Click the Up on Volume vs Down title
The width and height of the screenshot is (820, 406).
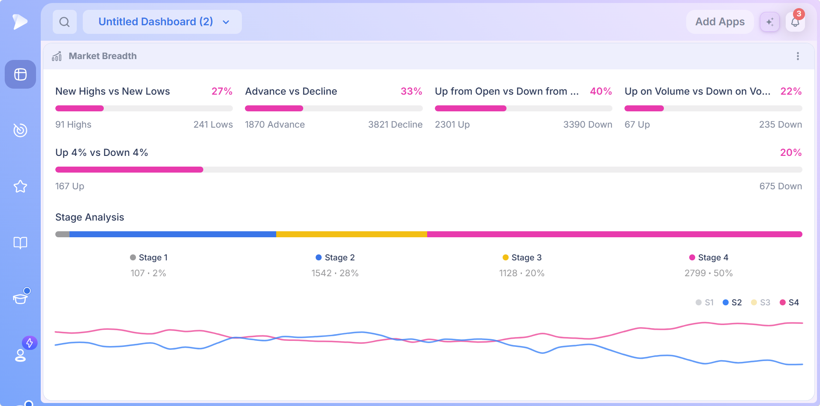pyautogui.click(x=697, y=91)
